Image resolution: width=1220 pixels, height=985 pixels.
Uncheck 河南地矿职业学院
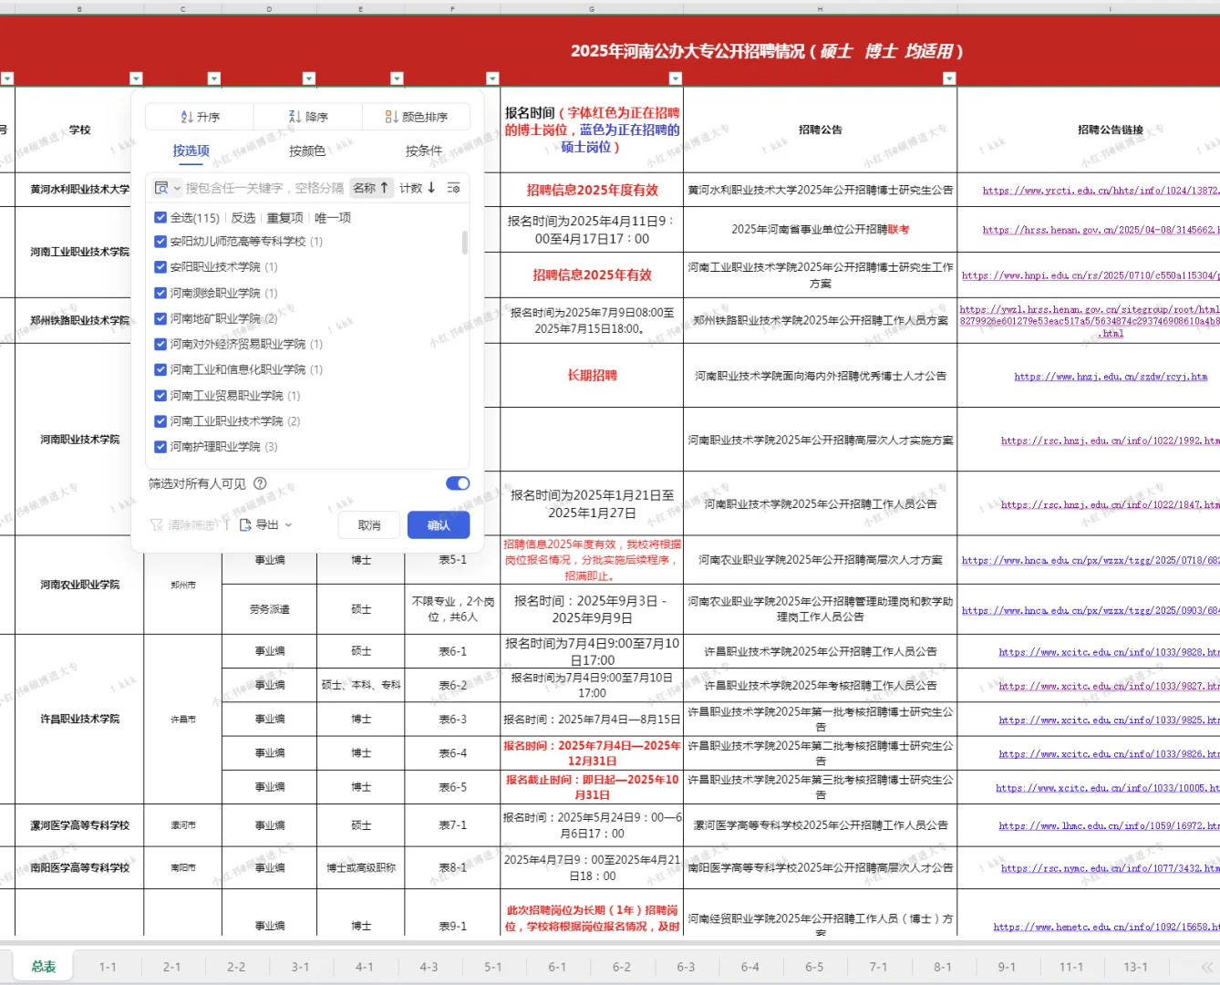click(x=160, y=318)
